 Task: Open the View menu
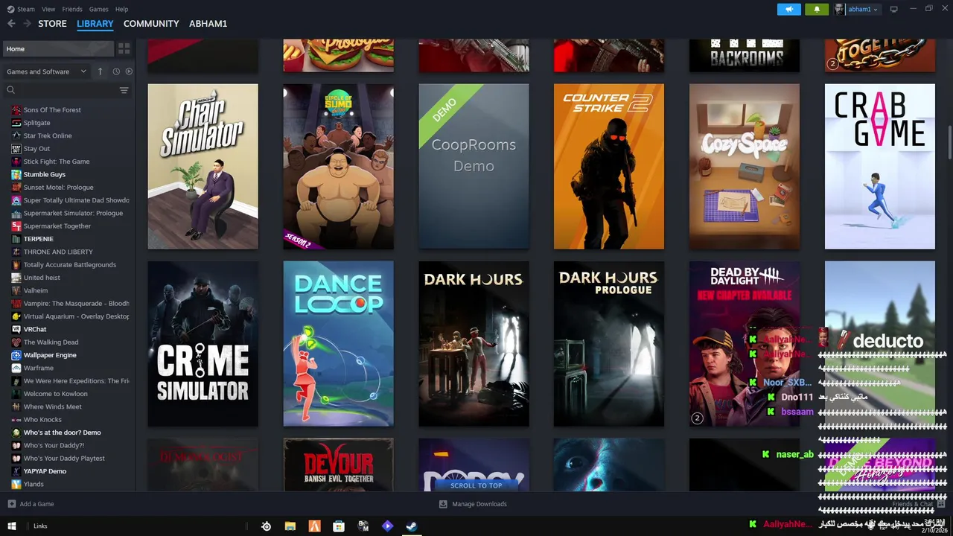click(48, 9)
